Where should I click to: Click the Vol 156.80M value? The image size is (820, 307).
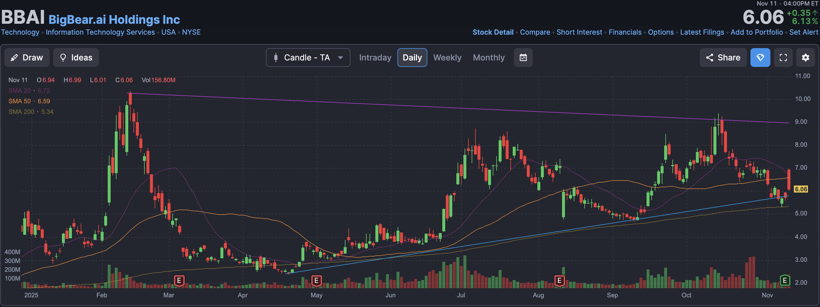(158, 80)
